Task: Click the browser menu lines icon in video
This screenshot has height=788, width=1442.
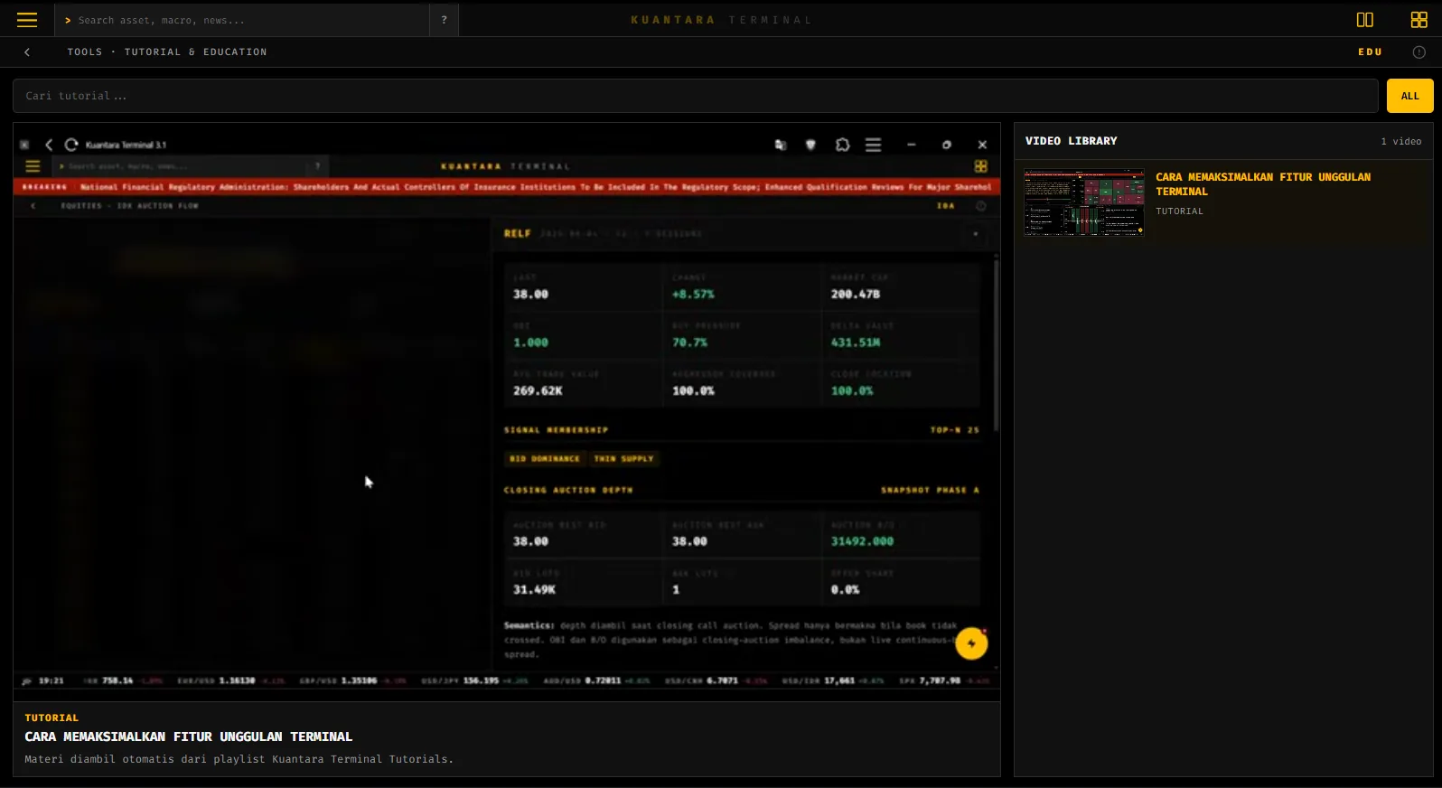Action: tap(873, 145)
